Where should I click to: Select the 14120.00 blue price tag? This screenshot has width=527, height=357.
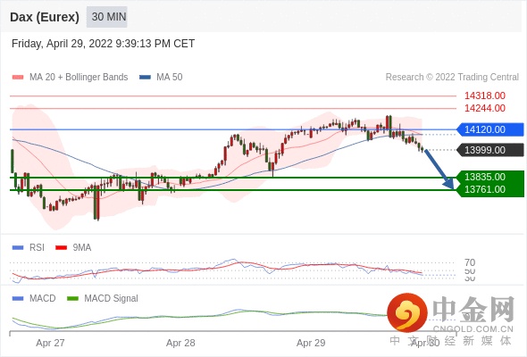(489, 129)
